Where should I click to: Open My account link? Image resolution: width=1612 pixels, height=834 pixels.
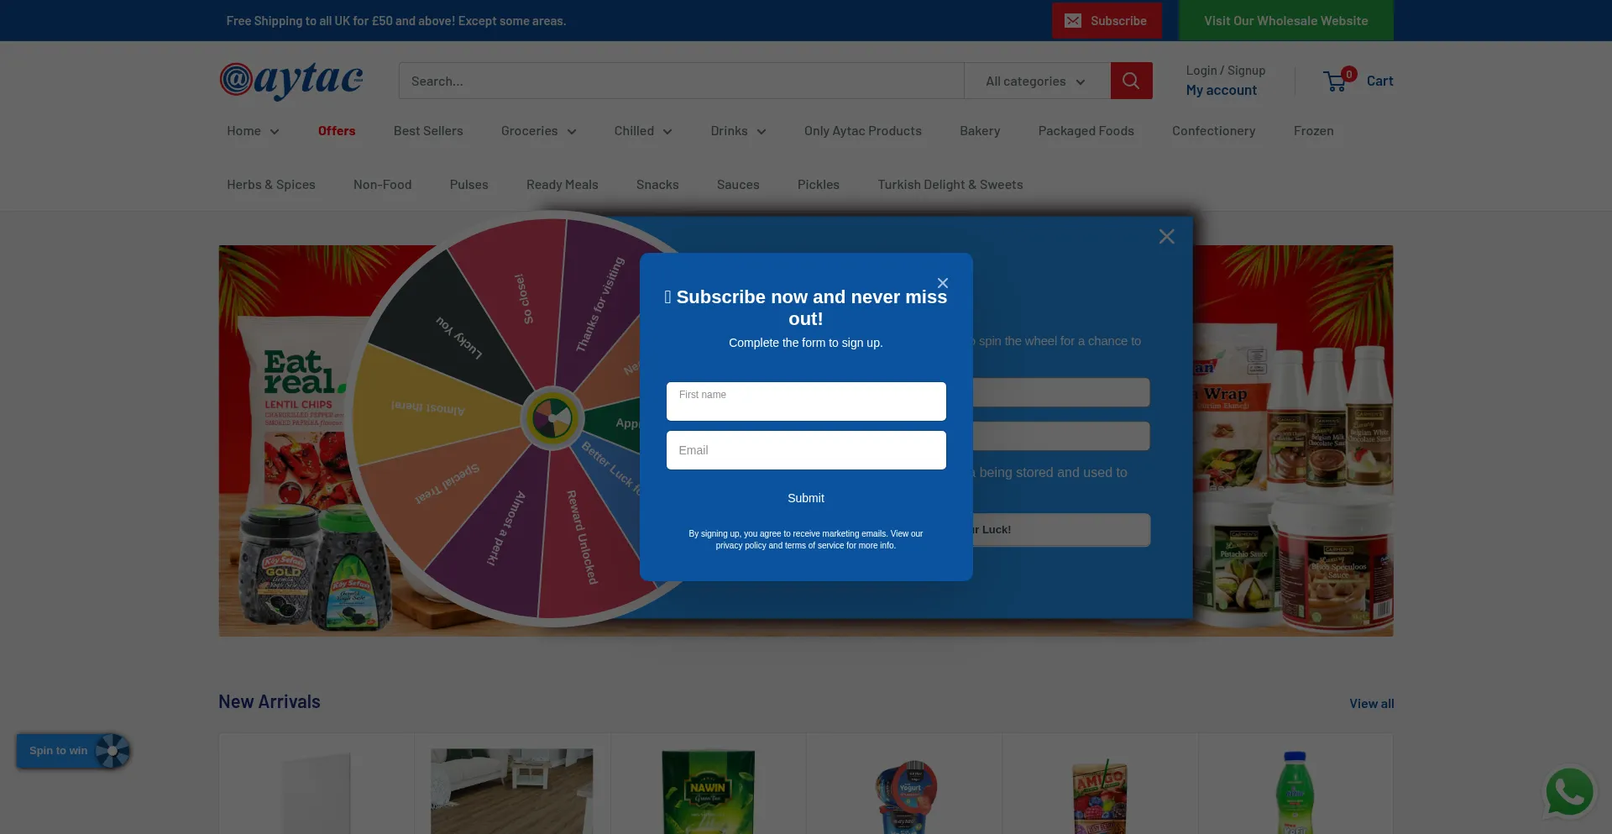pyautogui.click(x=1222, y=91)
